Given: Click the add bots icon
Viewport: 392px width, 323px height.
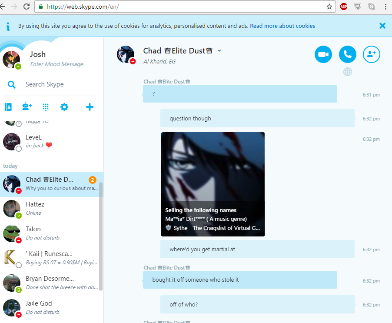Looking at the screenshot, I should click(x=27, y=107).
